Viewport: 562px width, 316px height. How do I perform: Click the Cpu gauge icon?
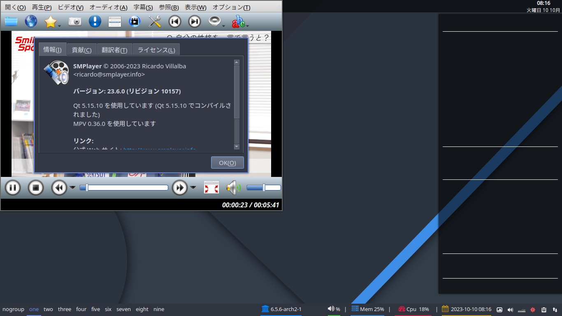click(x=402, y=309)
